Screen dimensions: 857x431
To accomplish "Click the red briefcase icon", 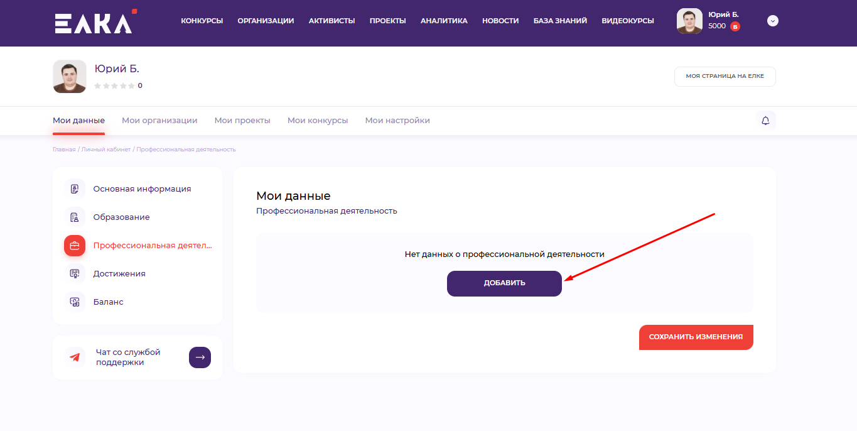I will [x=75, y=246].
